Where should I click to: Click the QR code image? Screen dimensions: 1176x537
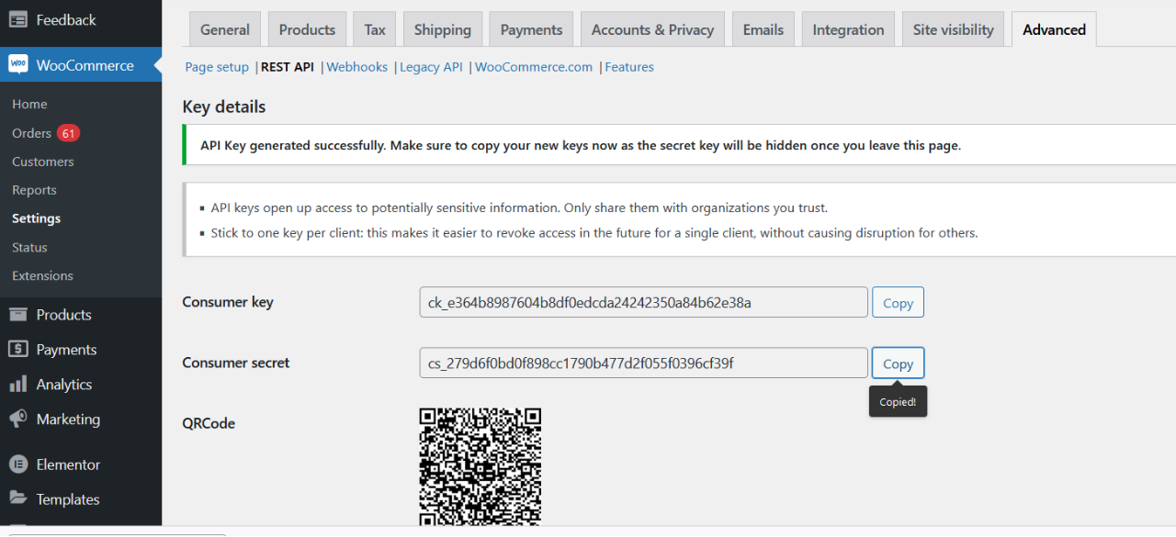(481, 467)
